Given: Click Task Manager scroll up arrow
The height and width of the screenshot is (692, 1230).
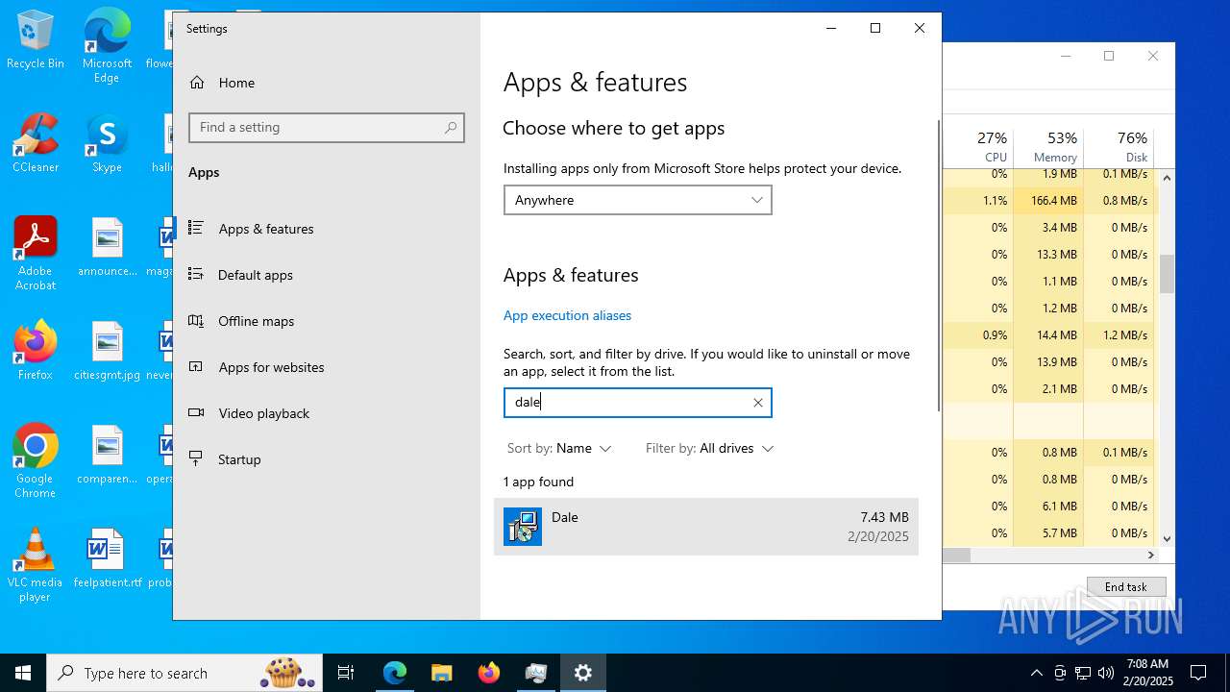Looking at the screenshot, I should [1167, 178].
